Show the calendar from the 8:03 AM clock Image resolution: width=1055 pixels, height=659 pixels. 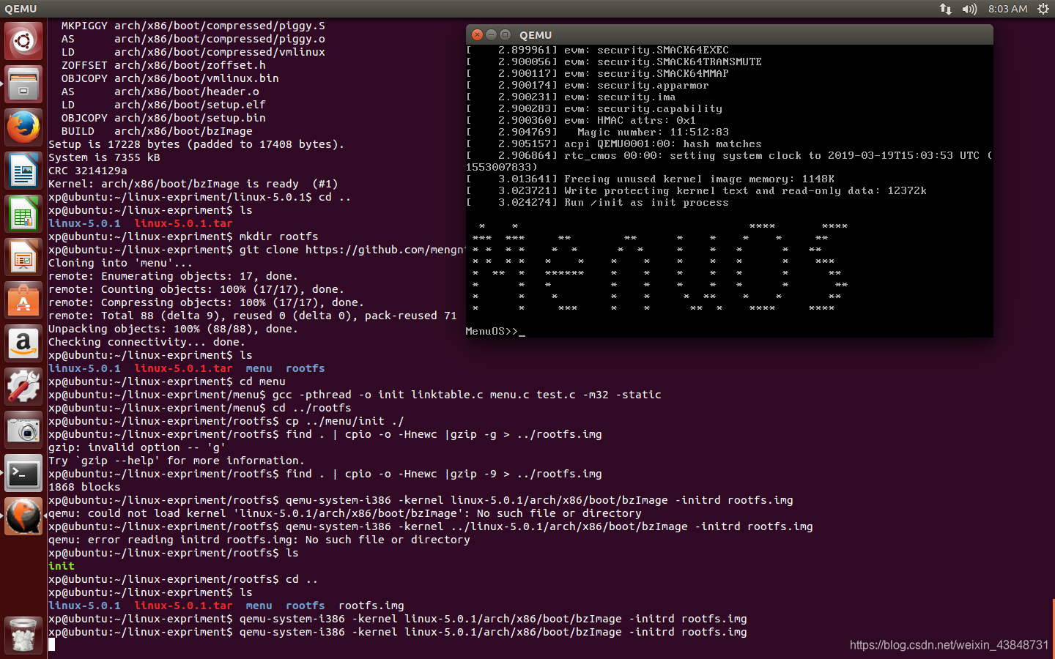click(x=1007, y=9)
